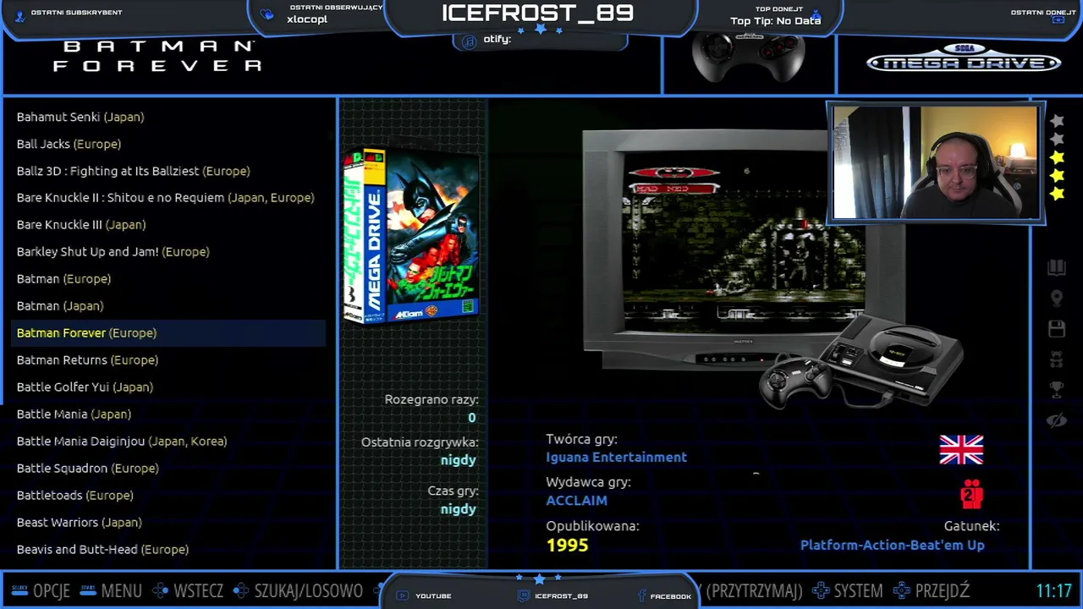Viewport: 1083px width, 609px height.
Task: Click developer Iguana Entertainment
Action: pyautogui.click(x=616, y=458)
